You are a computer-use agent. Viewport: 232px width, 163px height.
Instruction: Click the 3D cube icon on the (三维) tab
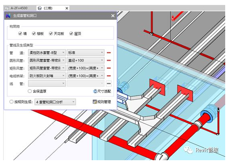[x=40, y=8]
